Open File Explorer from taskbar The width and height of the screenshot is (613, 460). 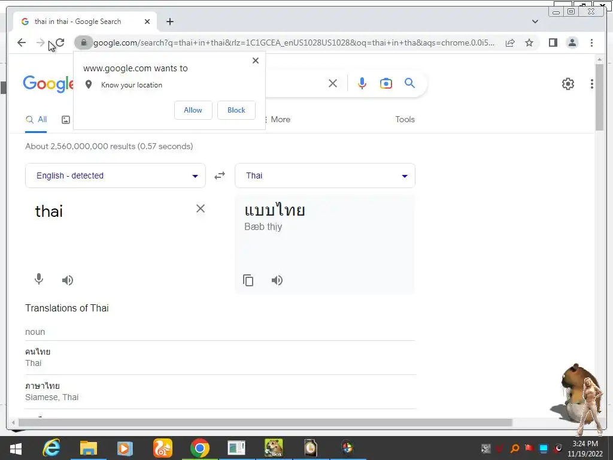pos(89,448)
